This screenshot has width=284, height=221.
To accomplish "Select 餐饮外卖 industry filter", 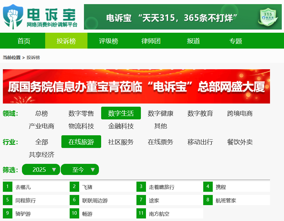I will point(240,142).
